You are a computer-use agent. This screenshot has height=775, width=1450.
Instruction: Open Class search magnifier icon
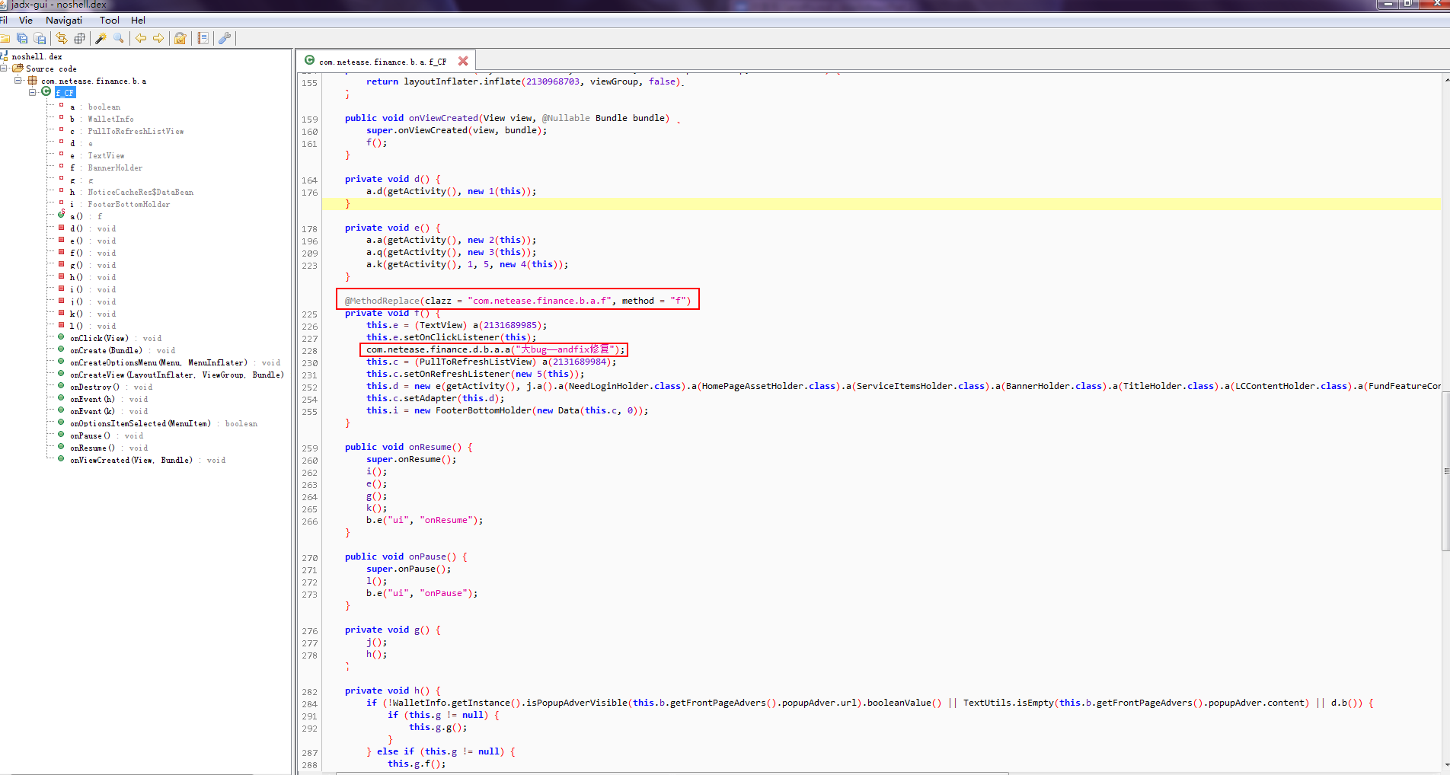pyautogui.click(x=119, y=38)
